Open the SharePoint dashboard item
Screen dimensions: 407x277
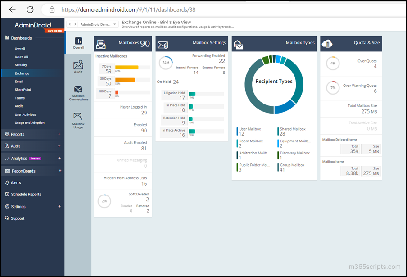click(x=23, y=90)
